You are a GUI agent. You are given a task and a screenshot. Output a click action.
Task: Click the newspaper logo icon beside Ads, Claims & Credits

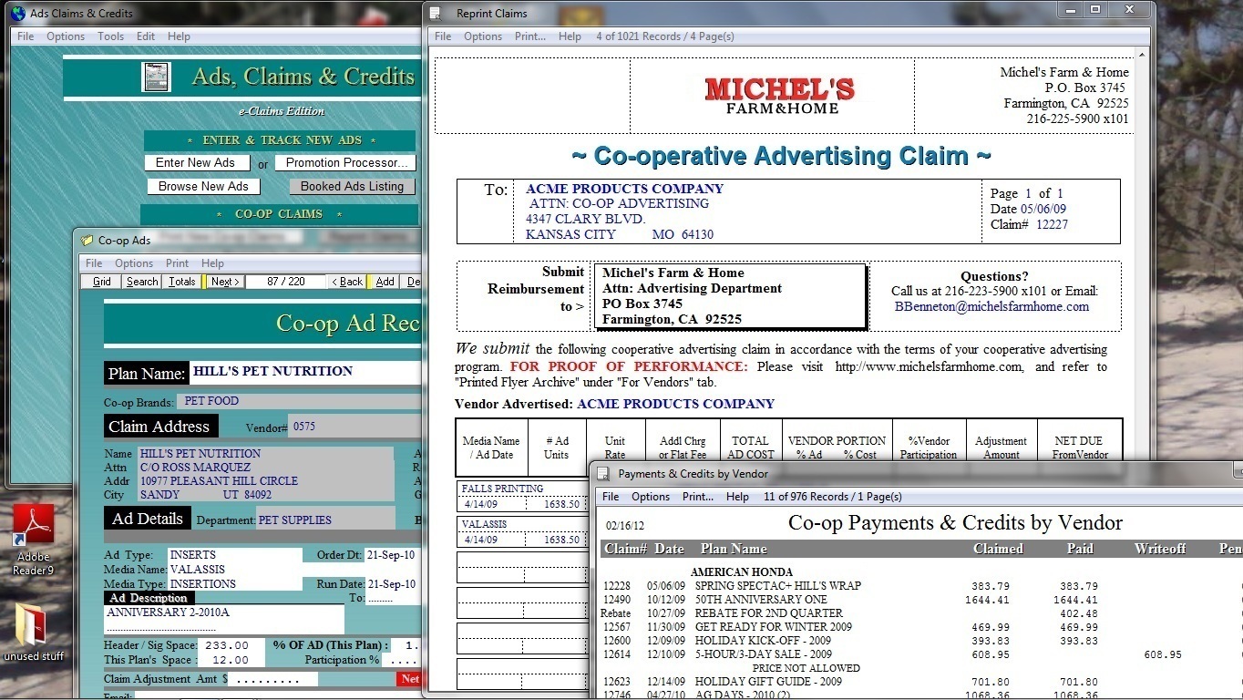pyautogui.click(x=156, y=77)
